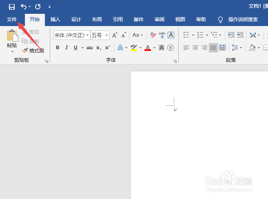
Task: Click the Bullets list icon
Action: coord(186,35)
